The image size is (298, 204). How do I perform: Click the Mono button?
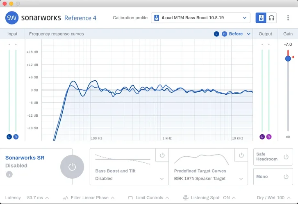[273, 177]
